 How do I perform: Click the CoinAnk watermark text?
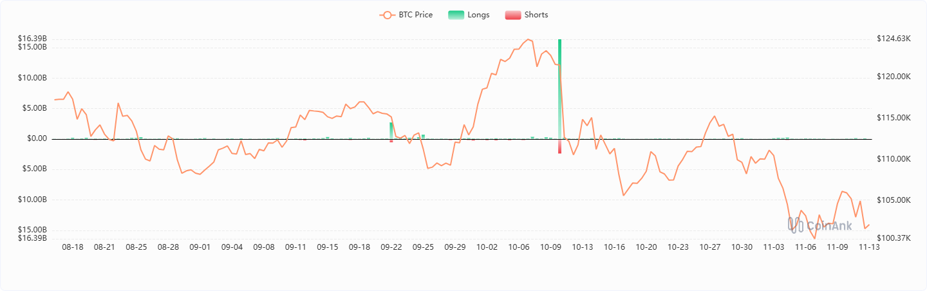(829, 225)
